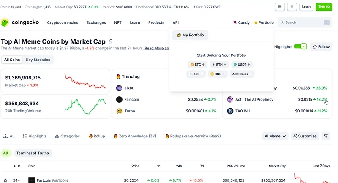Open Add Coins more options
This screenshot has height=183, width=338.
tap(242, 74)
